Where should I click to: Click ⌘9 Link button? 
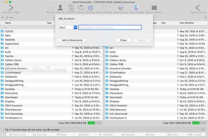point(150,134)
